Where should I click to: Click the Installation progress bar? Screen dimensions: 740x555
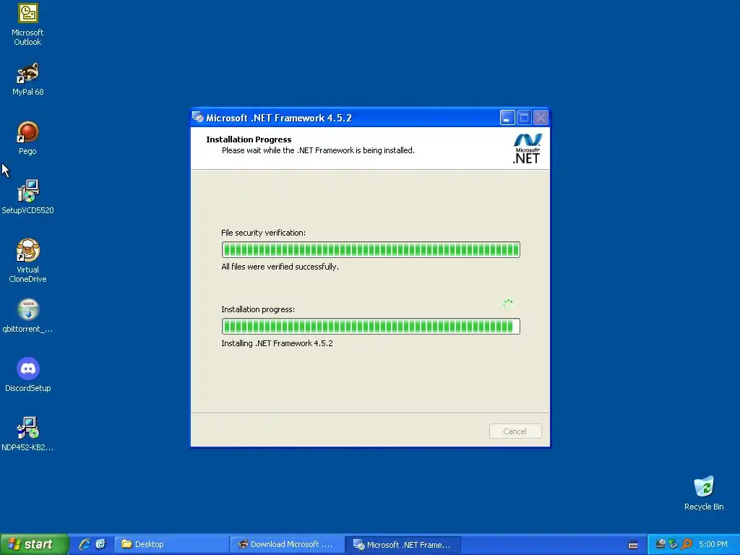[371, 326]
